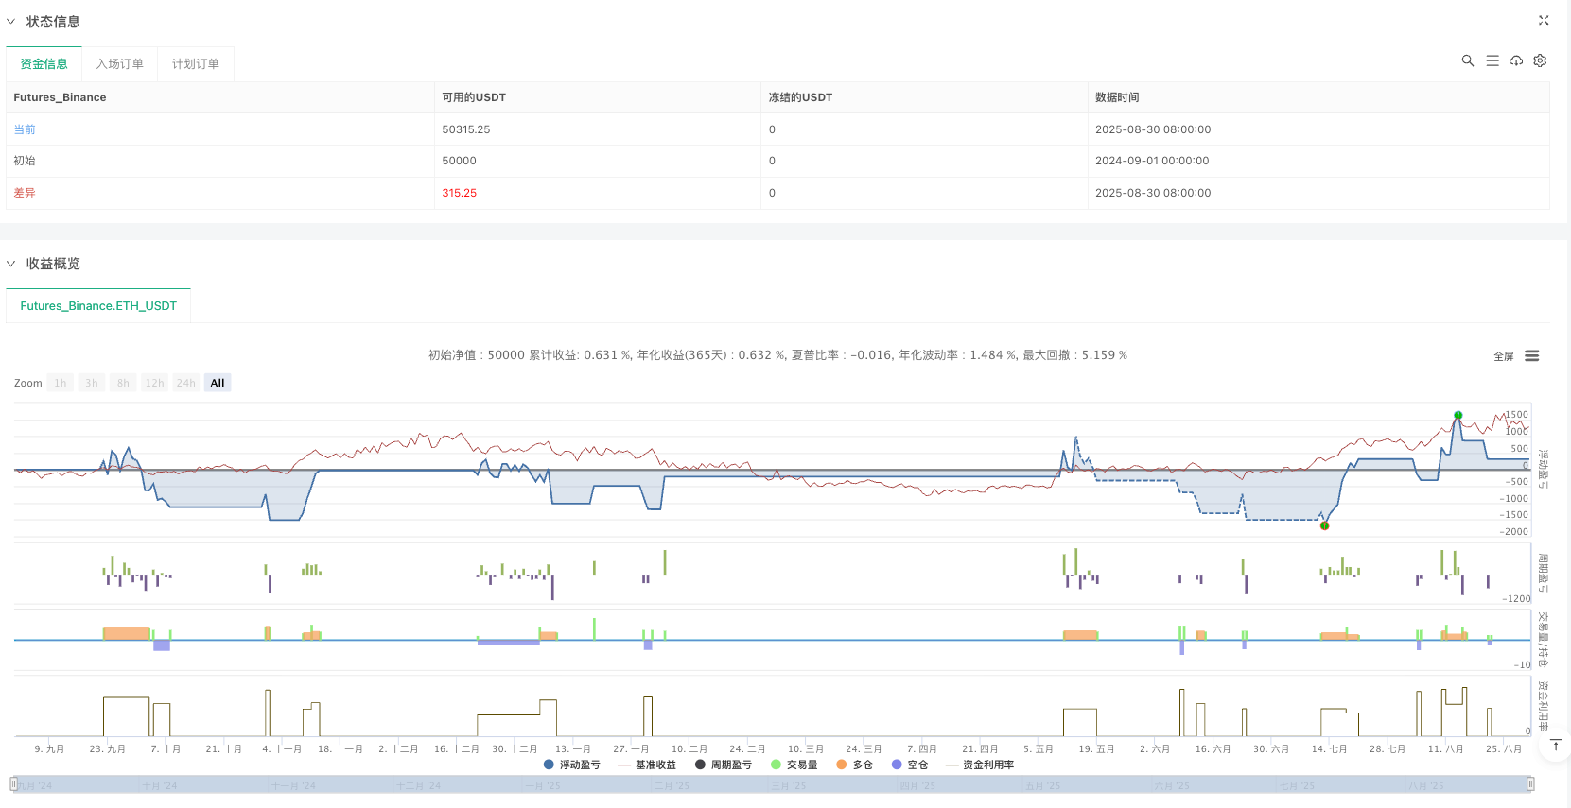Click the red marker at the chart's lowest point

(x=1324, y=525)
